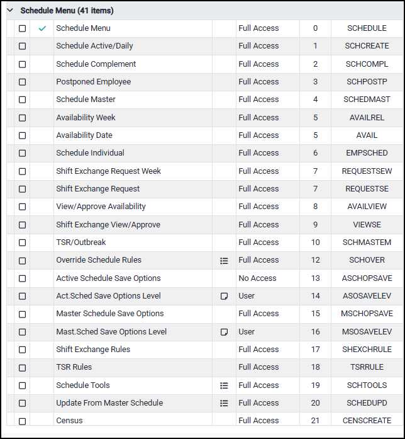Toggle the Shift Exchange Rules checkbox
This screenshot has height=439, width=405.
click(x=22, y=350)
